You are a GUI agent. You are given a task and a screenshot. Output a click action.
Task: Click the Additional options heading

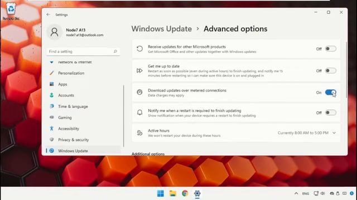point(148,154)
